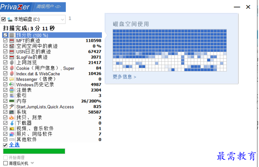Click the USN日志的痕迹 row icon
The image size is (259, 167).
pyautogui.click(x=11, y=52)
